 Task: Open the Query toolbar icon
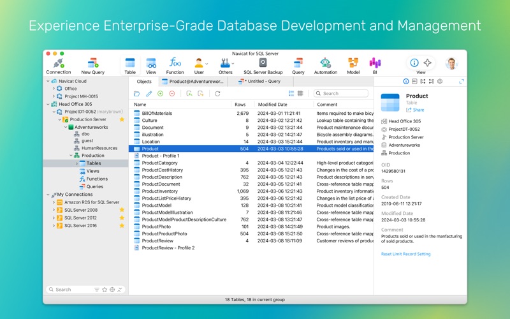pos(298,66)
